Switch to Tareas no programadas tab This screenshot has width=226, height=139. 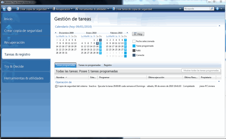click(89, 65)
